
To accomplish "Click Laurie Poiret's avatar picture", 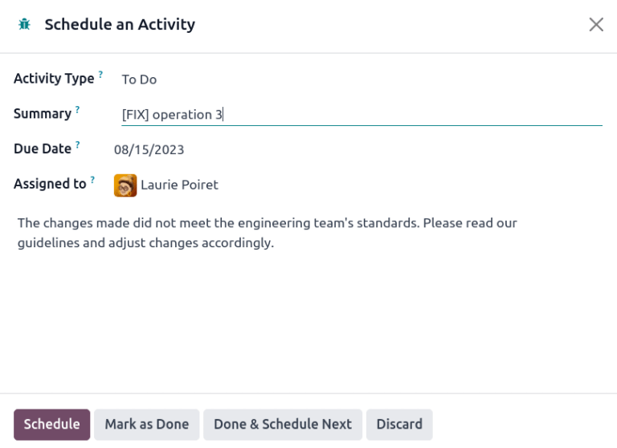I will pos(125,185).
